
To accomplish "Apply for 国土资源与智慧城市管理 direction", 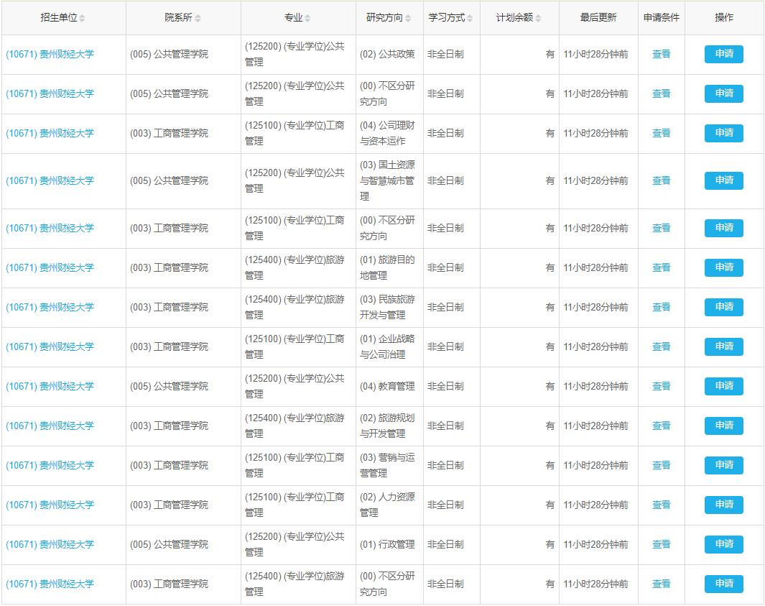I will (723, 180).
